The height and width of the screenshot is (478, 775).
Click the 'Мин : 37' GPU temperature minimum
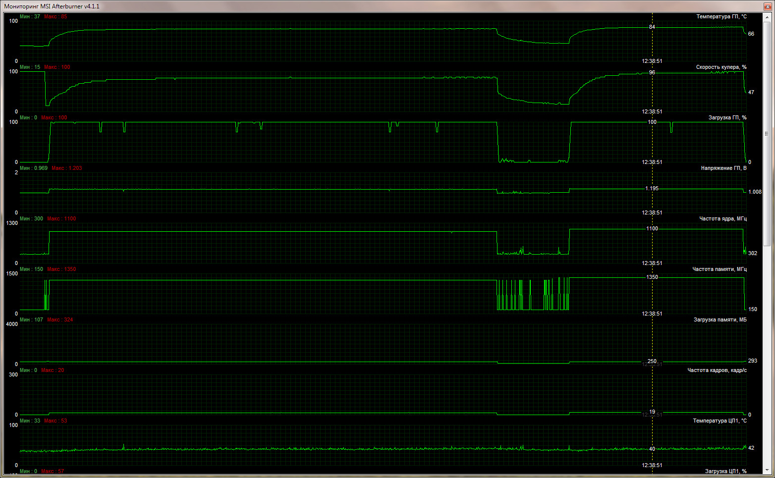[x=30, y=17]
